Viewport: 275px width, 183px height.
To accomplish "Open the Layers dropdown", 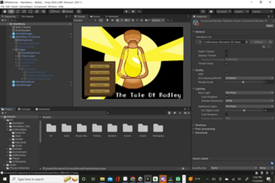I will pyautogui.click(x=241, y=11).
